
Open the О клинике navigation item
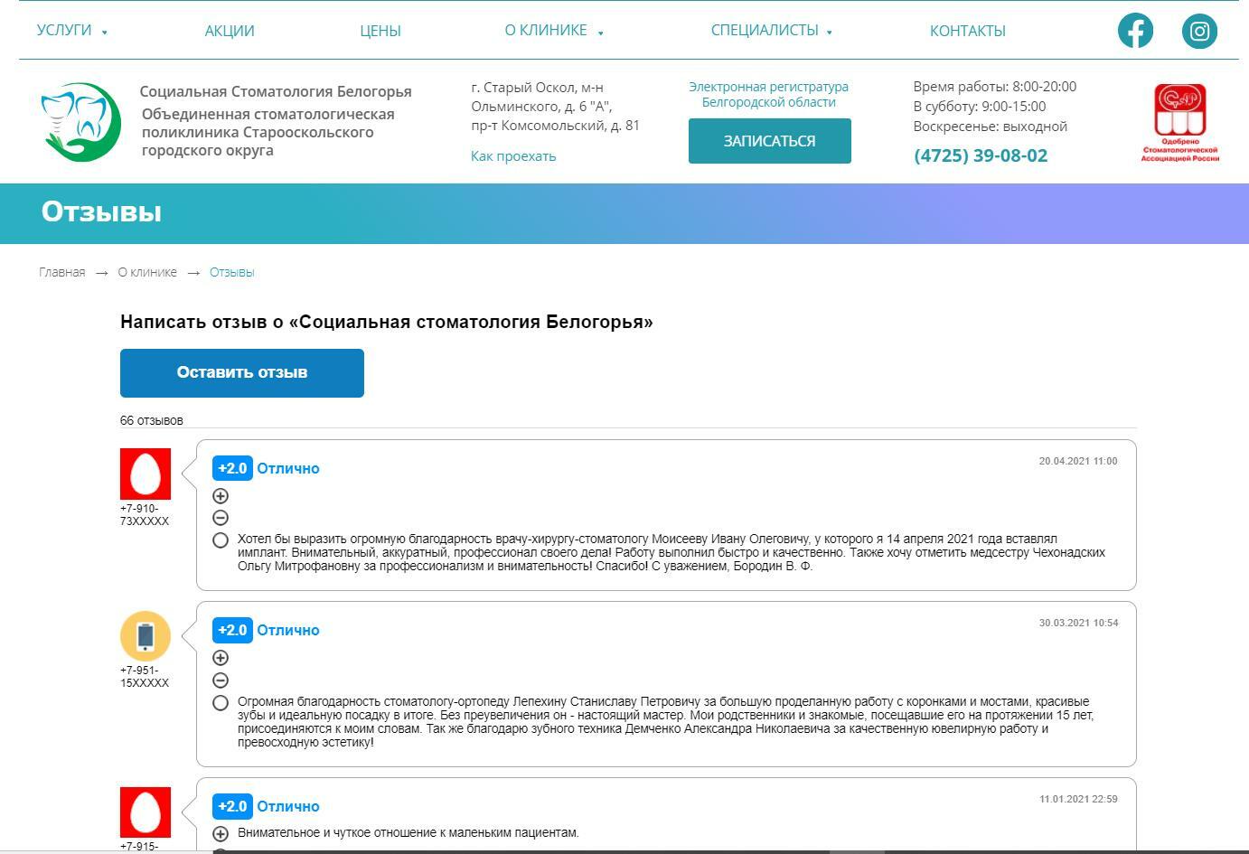coord(546,30)
